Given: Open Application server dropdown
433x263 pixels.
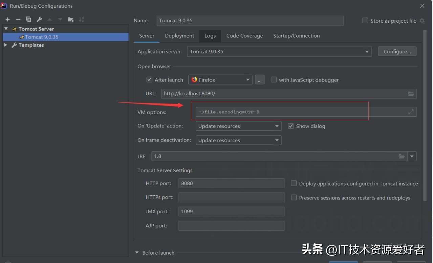Looking at the screenshot, I should click(279, 51).
